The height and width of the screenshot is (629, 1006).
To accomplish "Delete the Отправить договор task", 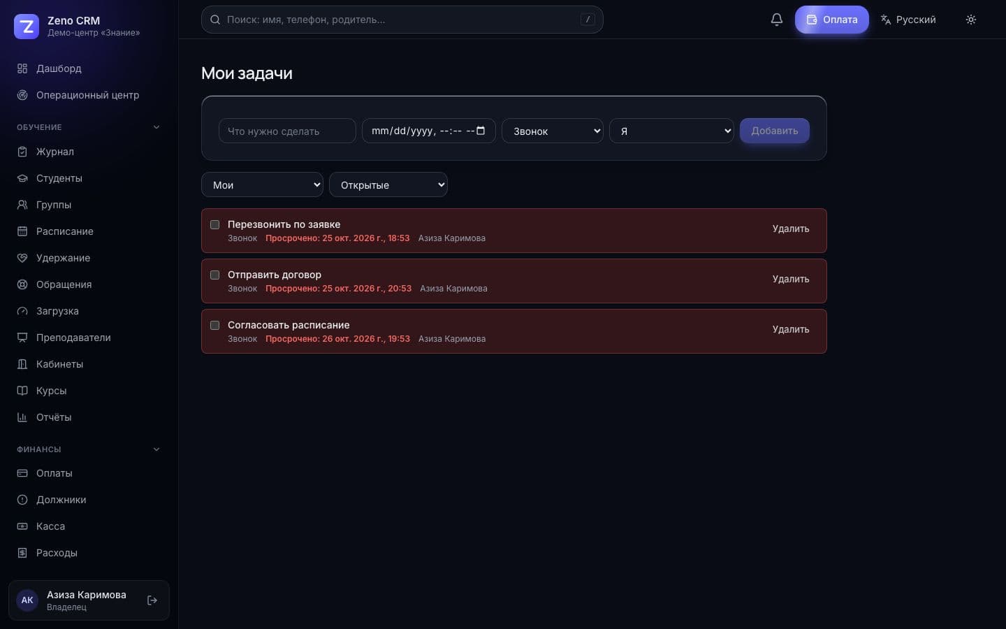I will [791, 279].
